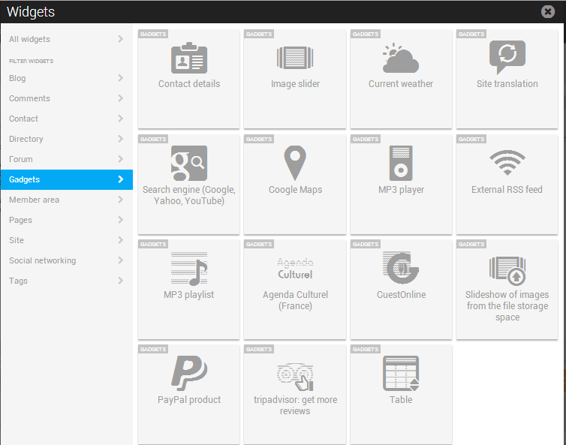Click the tripadvisor reviews icon
566x445 pixels.
tap(295, 377)
